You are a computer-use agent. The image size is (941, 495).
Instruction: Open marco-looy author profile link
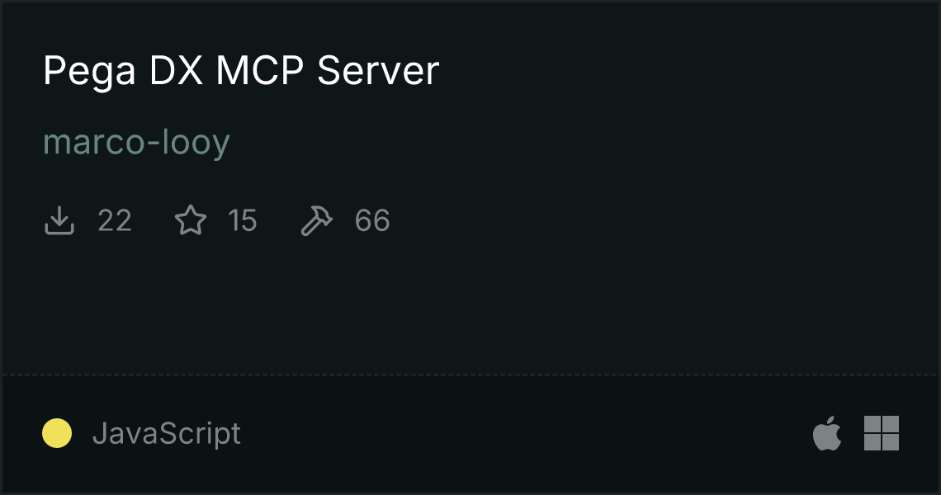137,144
